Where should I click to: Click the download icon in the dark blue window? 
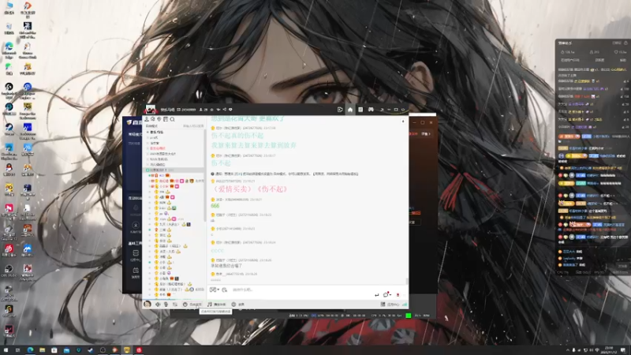pos(136,226)
